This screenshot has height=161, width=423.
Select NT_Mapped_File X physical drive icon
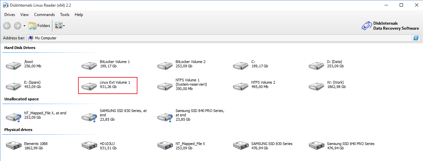point(165,145)
